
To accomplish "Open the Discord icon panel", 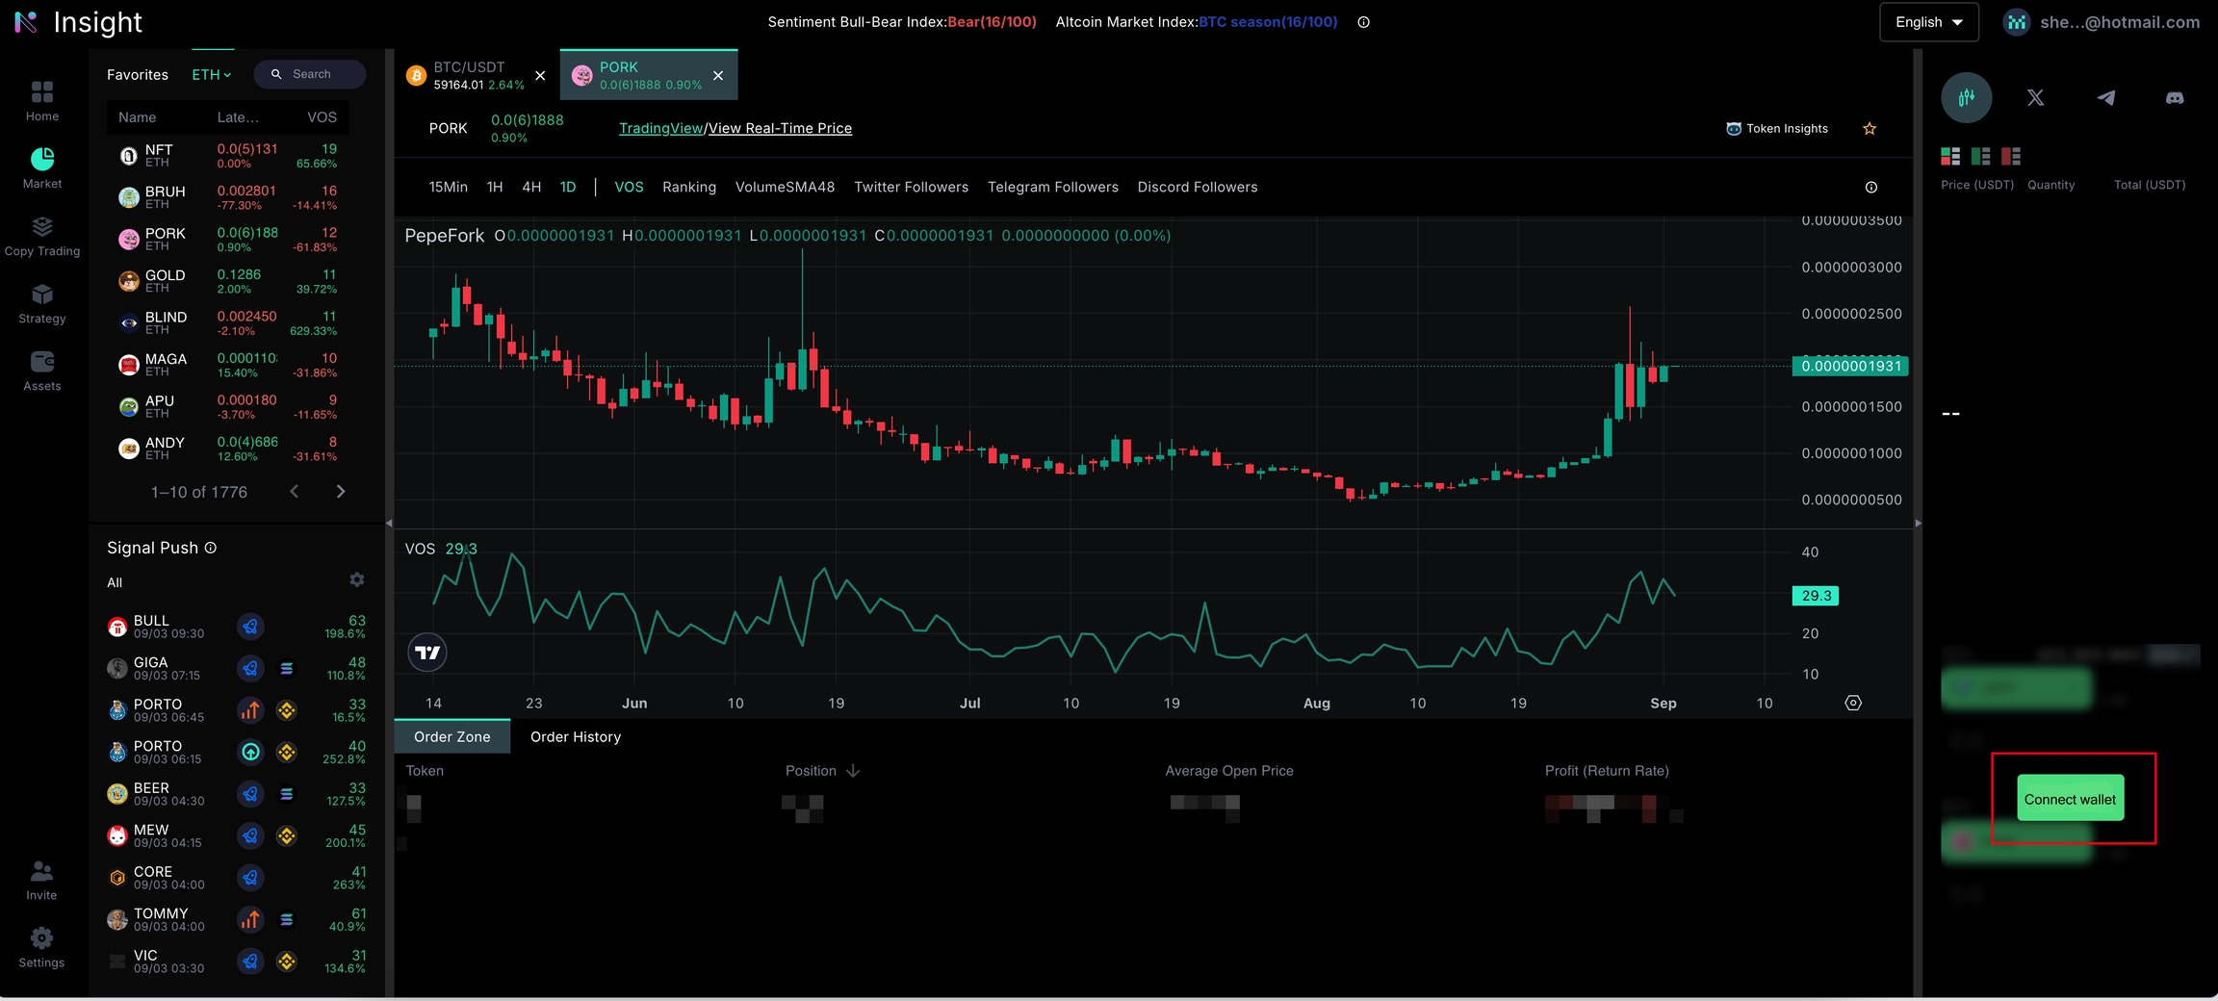I will pos(2175,98).
